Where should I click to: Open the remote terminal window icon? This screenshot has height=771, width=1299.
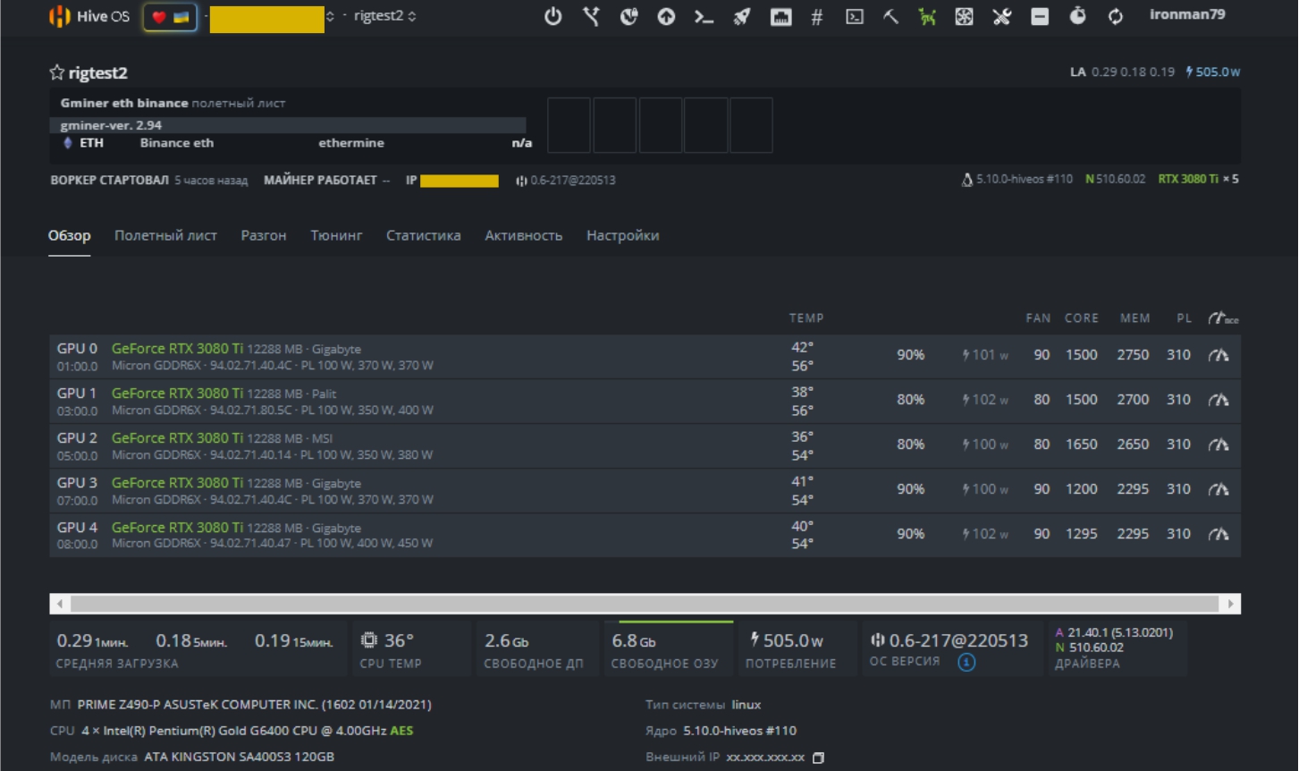point(855,16)
